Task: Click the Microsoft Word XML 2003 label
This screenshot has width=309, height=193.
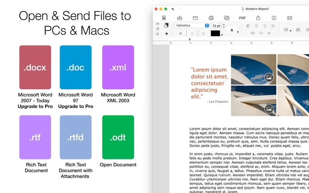Action: [x=118, y=98]
